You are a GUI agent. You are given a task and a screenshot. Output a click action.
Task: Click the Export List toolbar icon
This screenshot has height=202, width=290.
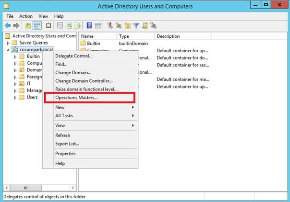pyautogui.click(x=77, y=26)
